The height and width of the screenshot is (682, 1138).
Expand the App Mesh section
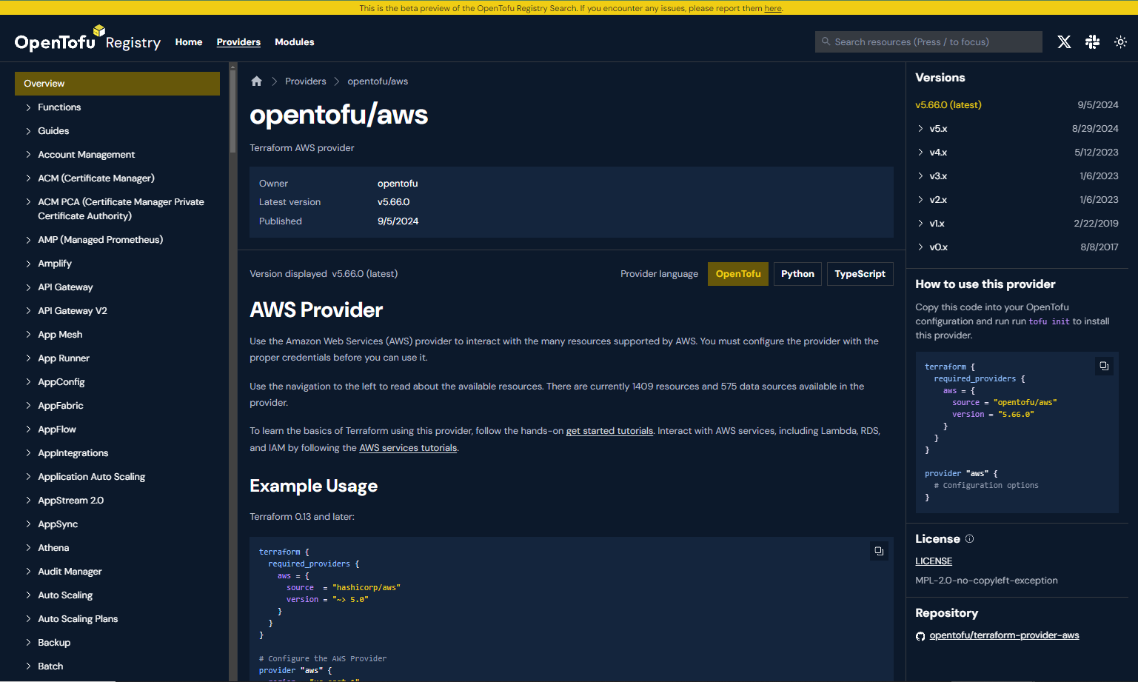tap(60, 335)
